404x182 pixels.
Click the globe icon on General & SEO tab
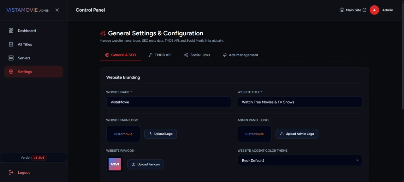coord(107,55)
